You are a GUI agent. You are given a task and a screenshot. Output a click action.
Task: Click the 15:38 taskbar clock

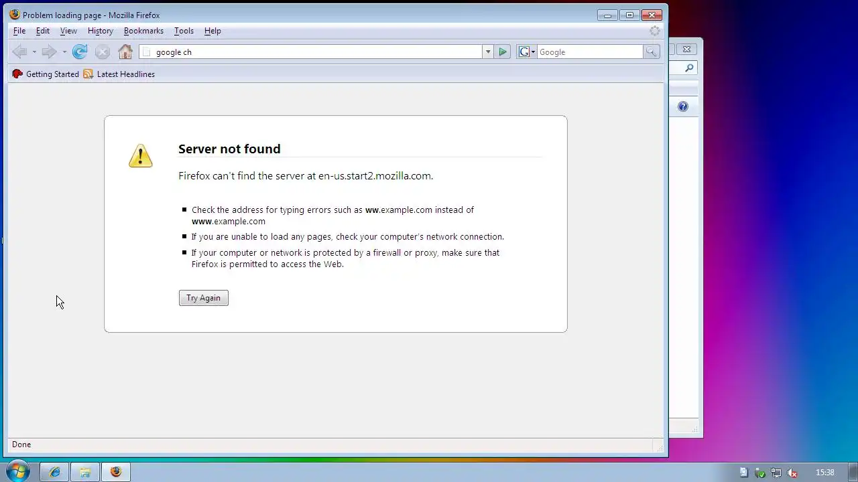tap(825, 473)
